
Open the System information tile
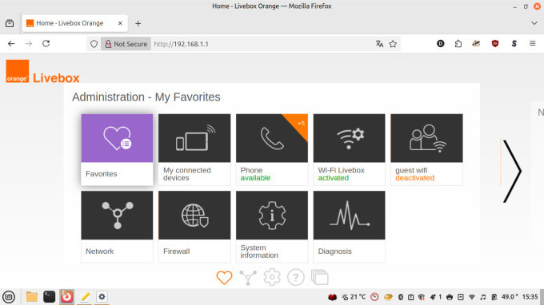click(x=272, y=227)
